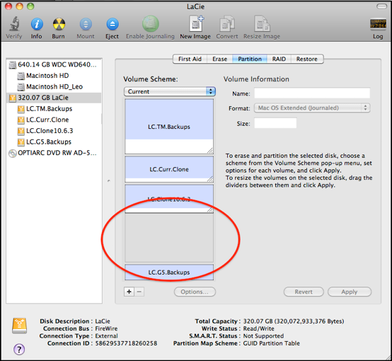Screen dimensions: 392x361
Task: Select the Macintosh HD_Leo volume
Action: (x=54, y=86)
